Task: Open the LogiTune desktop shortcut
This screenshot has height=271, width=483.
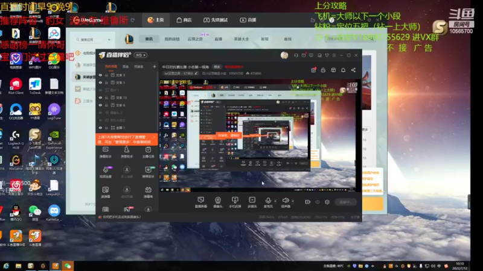Action: pyautogui.click(x=54, y=112)
